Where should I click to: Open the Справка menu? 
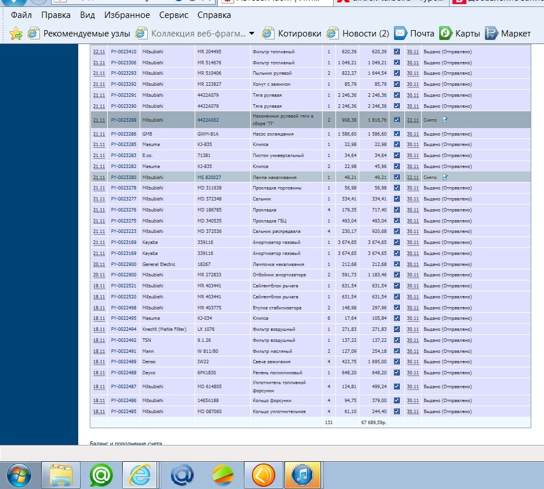click(214, 15)
